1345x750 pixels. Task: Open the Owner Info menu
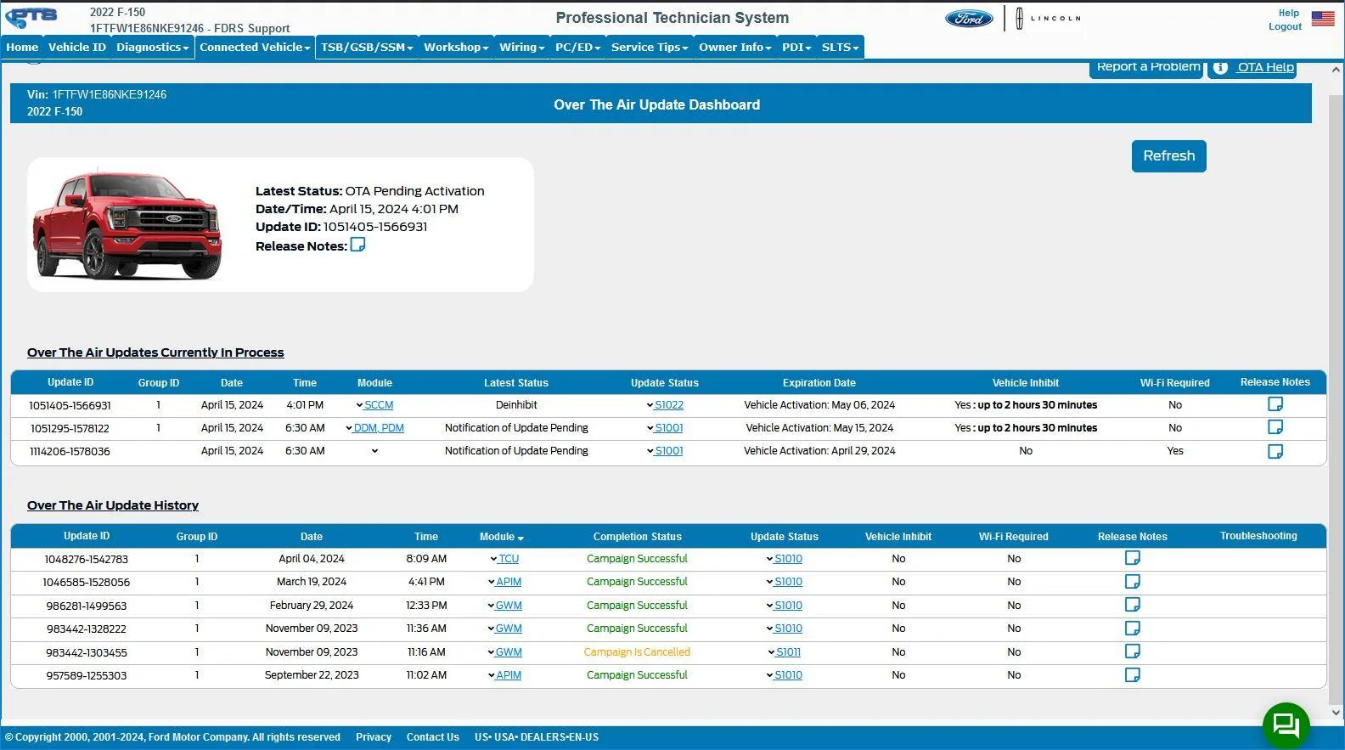click(x=735, y=48)
